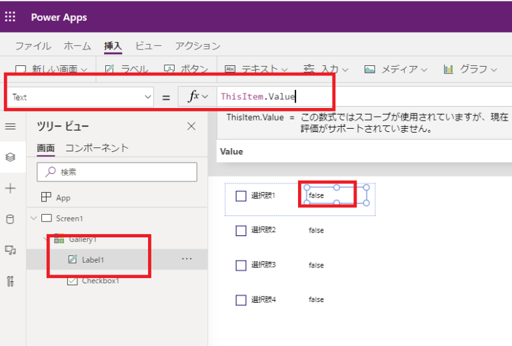512x346 pixels.
Task: Open the アクション tab
Action: coord(197,46)
